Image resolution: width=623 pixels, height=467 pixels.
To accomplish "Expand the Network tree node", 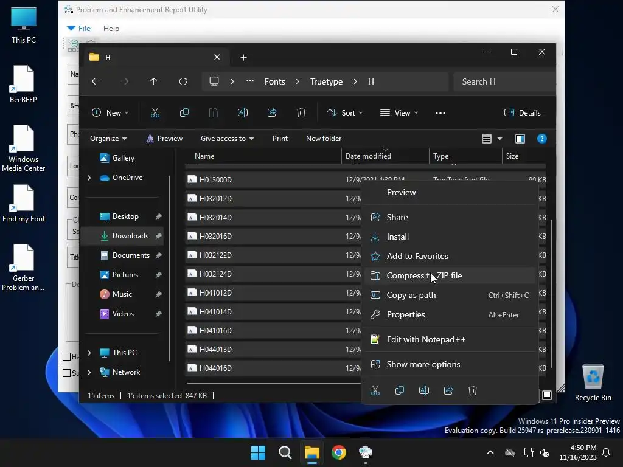I will pyautogui.click(x=89, y=372).
